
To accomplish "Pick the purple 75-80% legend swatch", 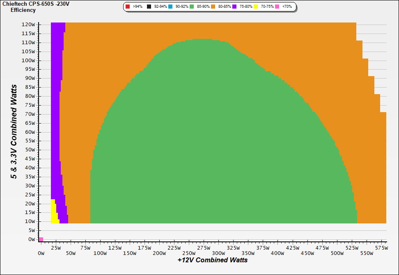I will 234,7.
